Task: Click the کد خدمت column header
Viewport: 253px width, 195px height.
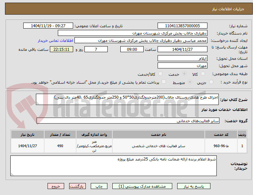Action: pos(221,135)
